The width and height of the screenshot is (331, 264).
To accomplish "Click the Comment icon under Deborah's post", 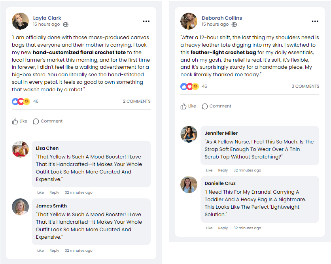I will (205, 106).
